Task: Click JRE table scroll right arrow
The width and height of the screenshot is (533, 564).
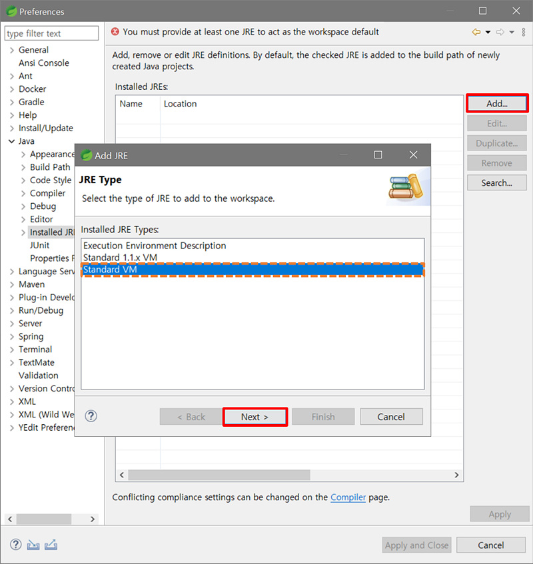Action: point(456,475)
